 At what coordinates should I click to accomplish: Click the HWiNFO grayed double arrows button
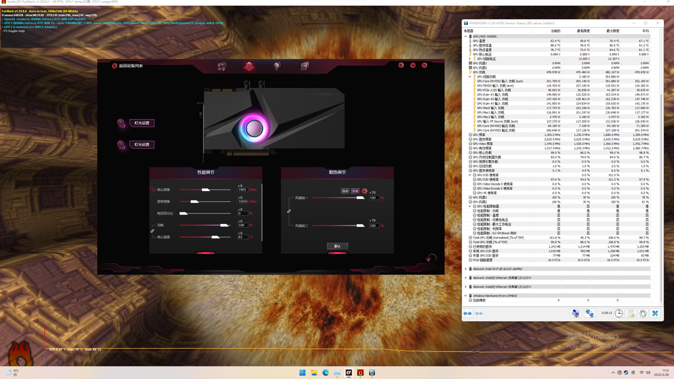pyautogui.click(x=479, y=314)
